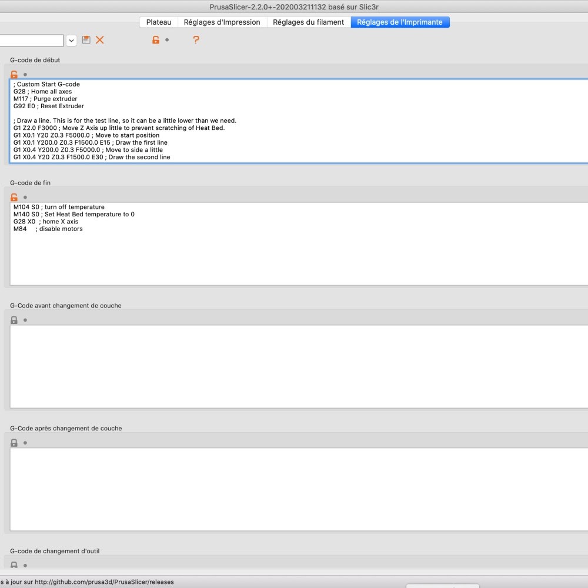Focus the G-Code avant changement de couche box
588x588 pixels.
pyautogui.click(x=299, y=366)
